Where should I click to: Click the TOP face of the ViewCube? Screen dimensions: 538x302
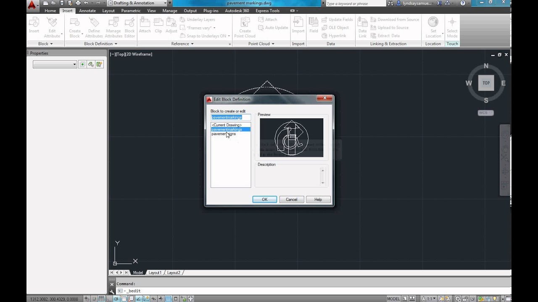(486, 83)
